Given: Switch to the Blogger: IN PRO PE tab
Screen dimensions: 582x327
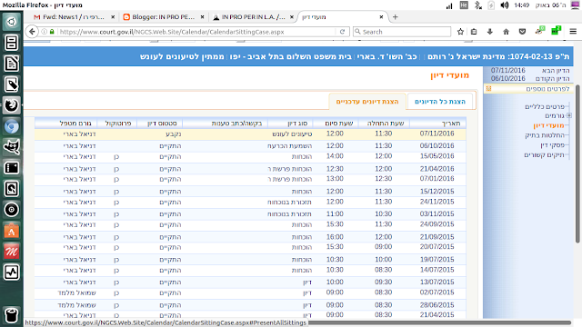Looking at the screenshot, I should (164, 17).
